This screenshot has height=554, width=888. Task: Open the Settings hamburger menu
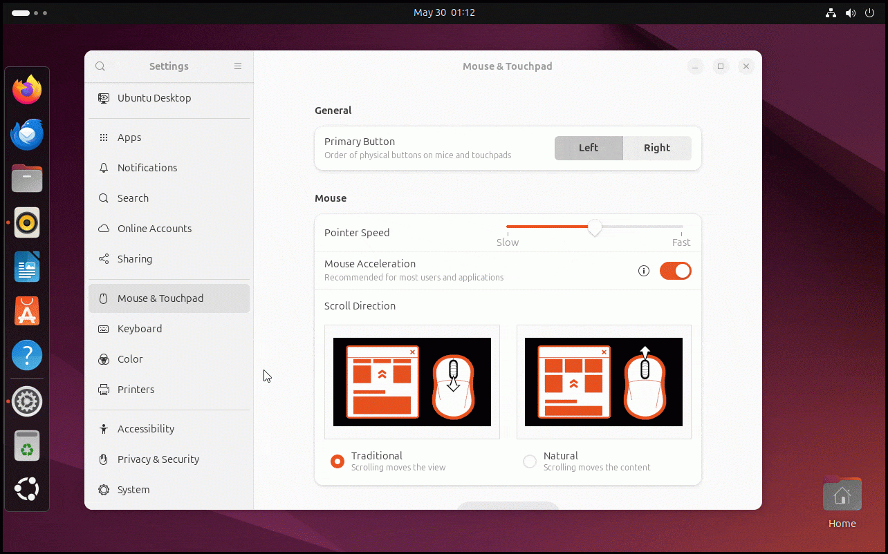pyautogui.click(x=237, y=66)
